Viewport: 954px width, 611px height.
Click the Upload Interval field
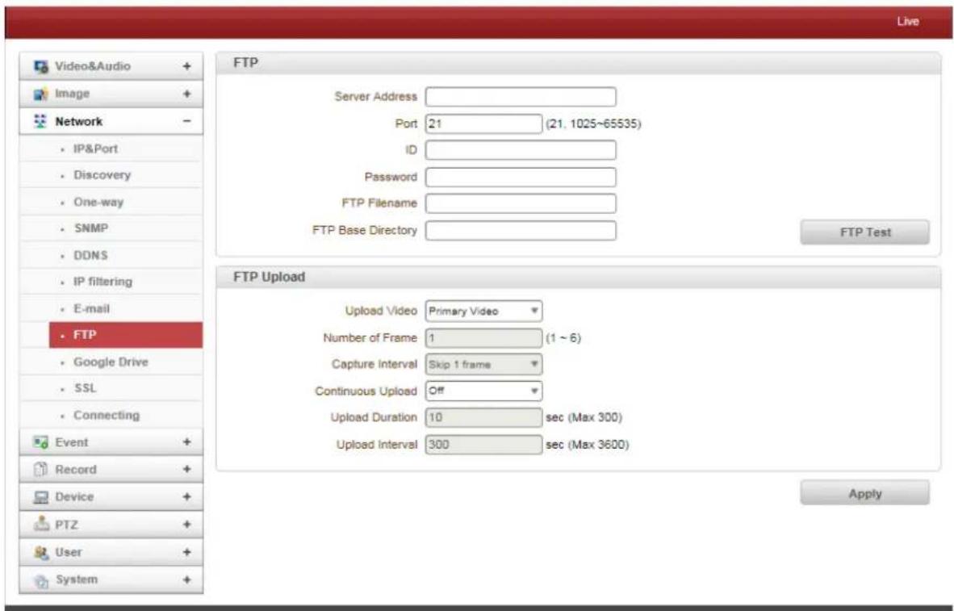[x=483, y=444]
